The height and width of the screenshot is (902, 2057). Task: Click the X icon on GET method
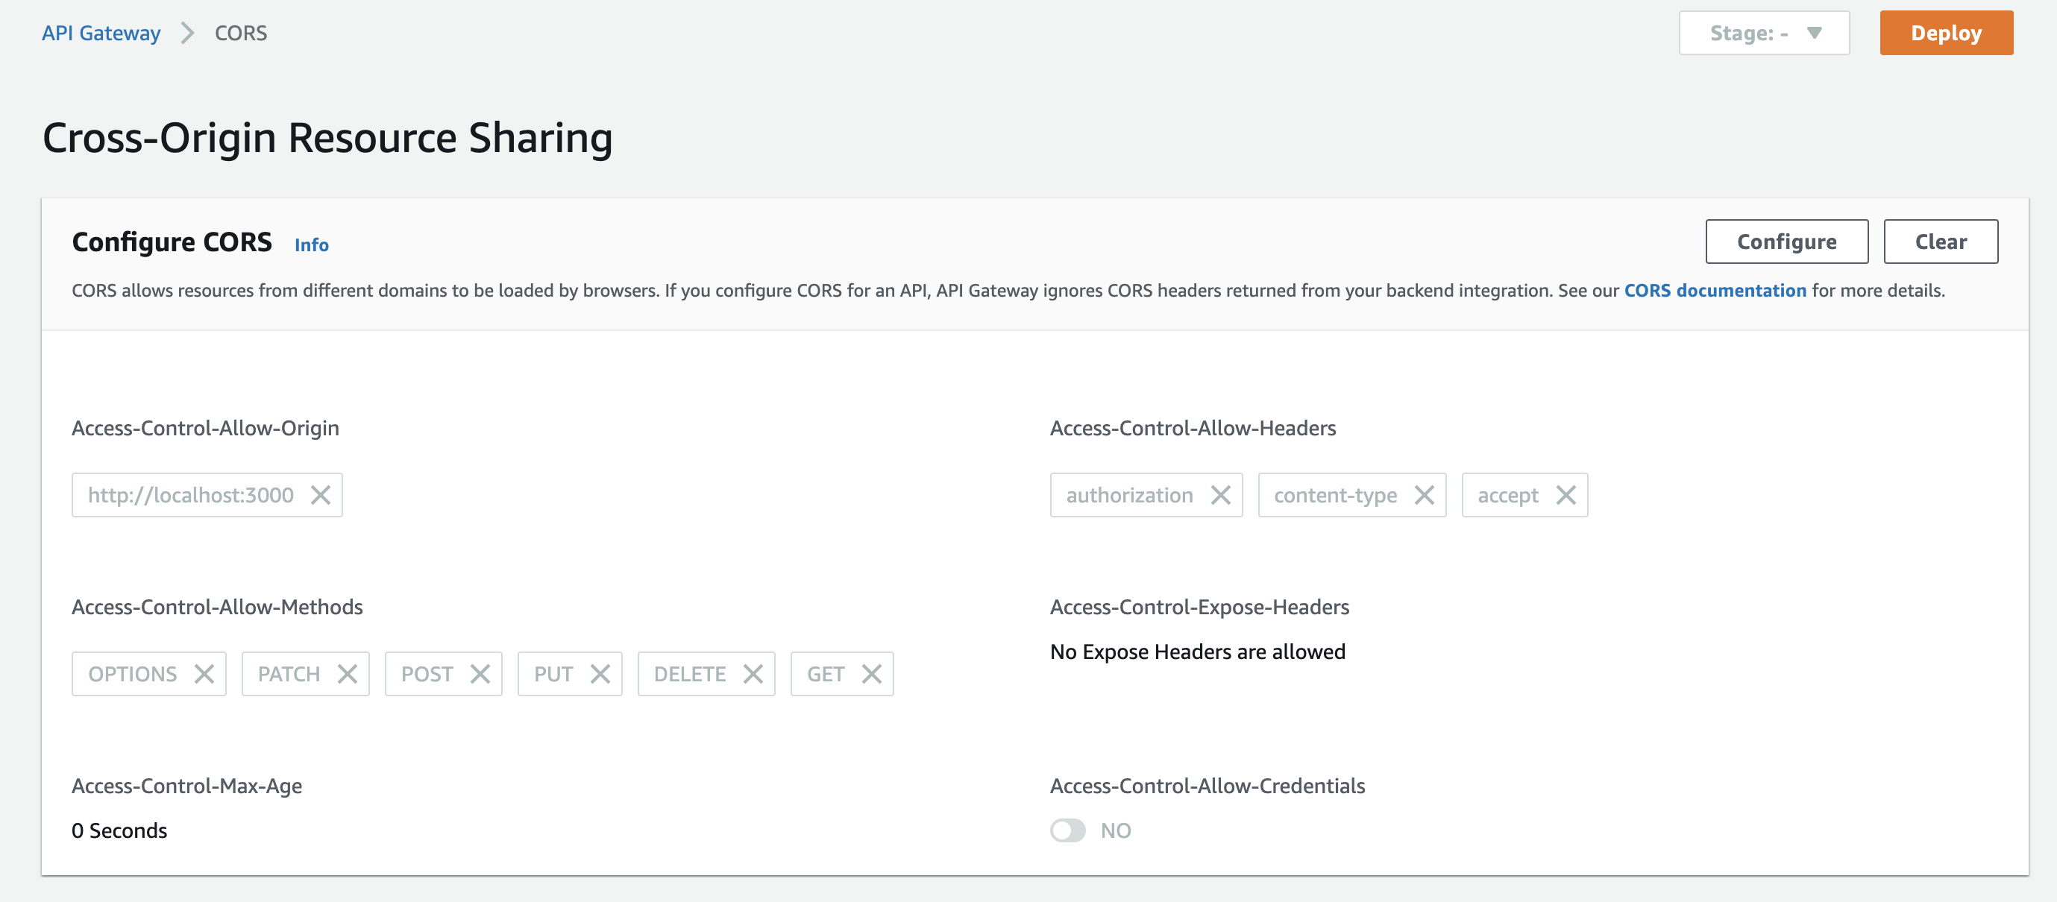[868, 672]
